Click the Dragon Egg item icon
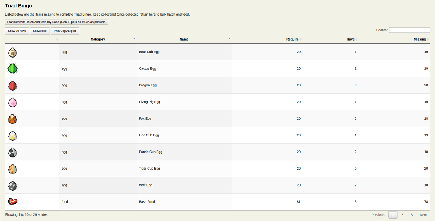 (12, 85)
